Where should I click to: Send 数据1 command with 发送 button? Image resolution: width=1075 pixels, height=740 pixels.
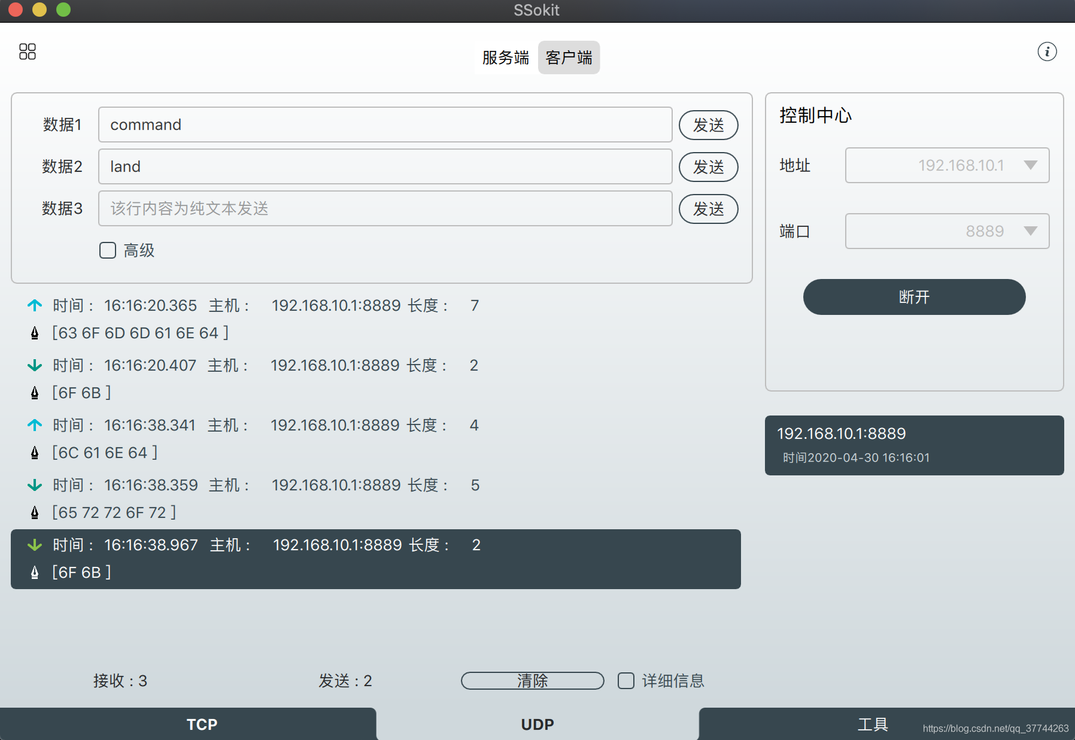[709, 125]
